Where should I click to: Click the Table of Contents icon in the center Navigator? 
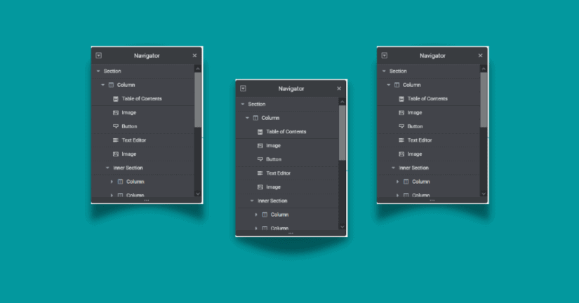click(x=260, y=132)
